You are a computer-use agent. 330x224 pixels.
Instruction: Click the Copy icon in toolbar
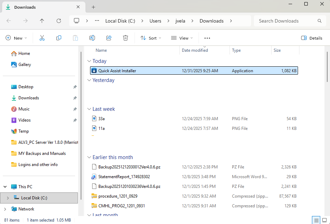coord(59,38)
